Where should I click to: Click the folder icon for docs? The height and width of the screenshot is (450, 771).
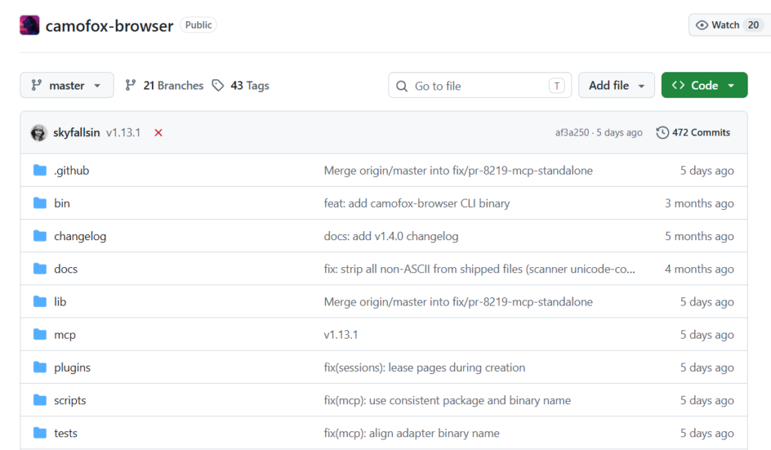tap(40, 269)
